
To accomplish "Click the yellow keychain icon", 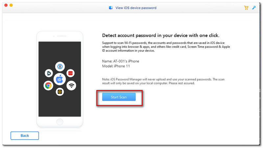I will [x=60, y=92].
